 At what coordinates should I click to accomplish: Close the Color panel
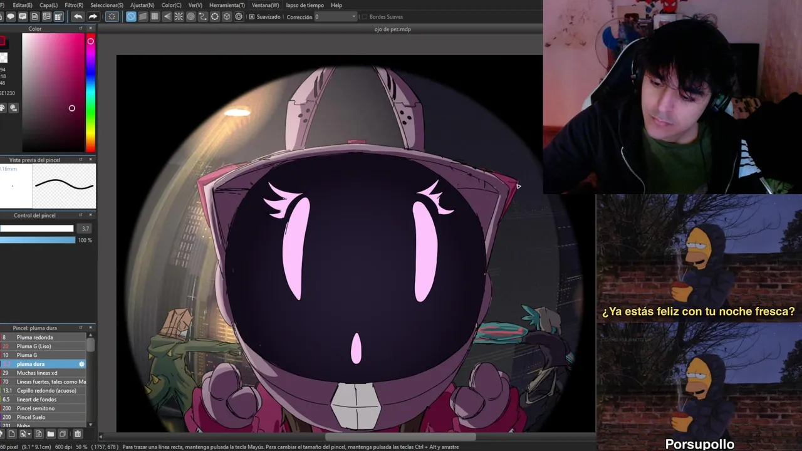click(x=91, y=29)
